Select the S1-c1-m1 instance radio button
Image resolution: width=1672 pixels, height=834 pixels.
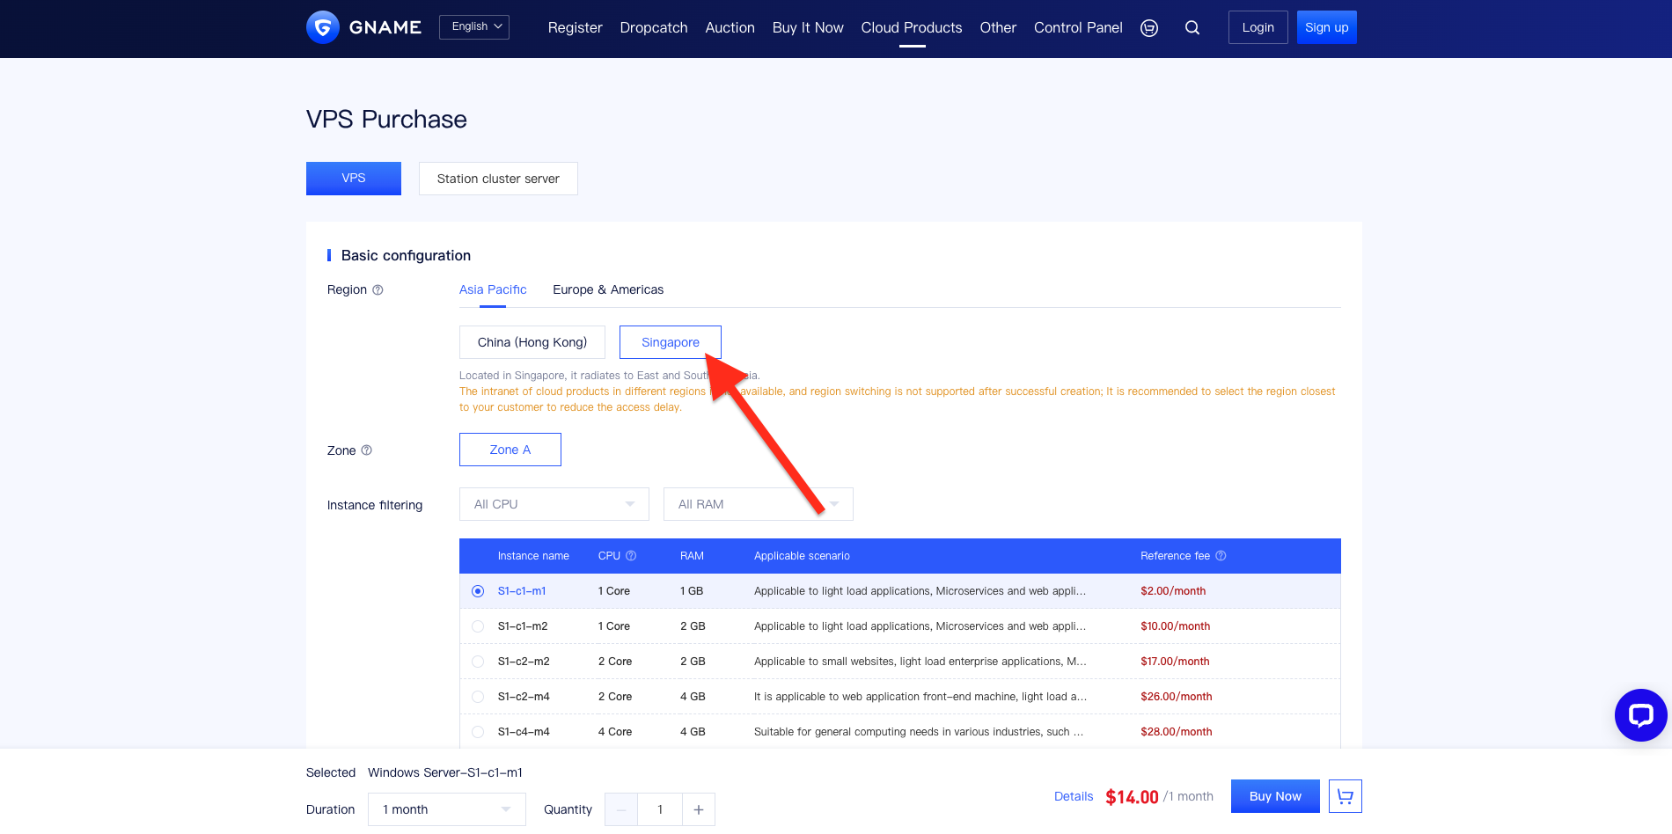478,591
